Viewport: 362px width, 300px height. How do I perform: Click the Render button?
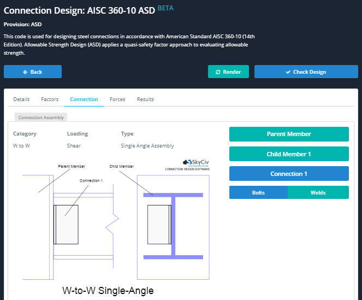coord(228,72)
